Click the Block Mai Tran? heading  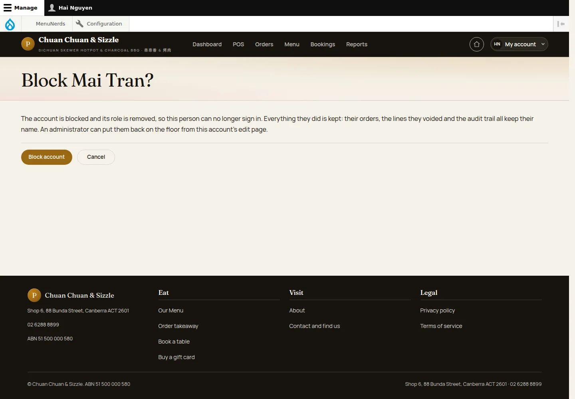(87, 80)
